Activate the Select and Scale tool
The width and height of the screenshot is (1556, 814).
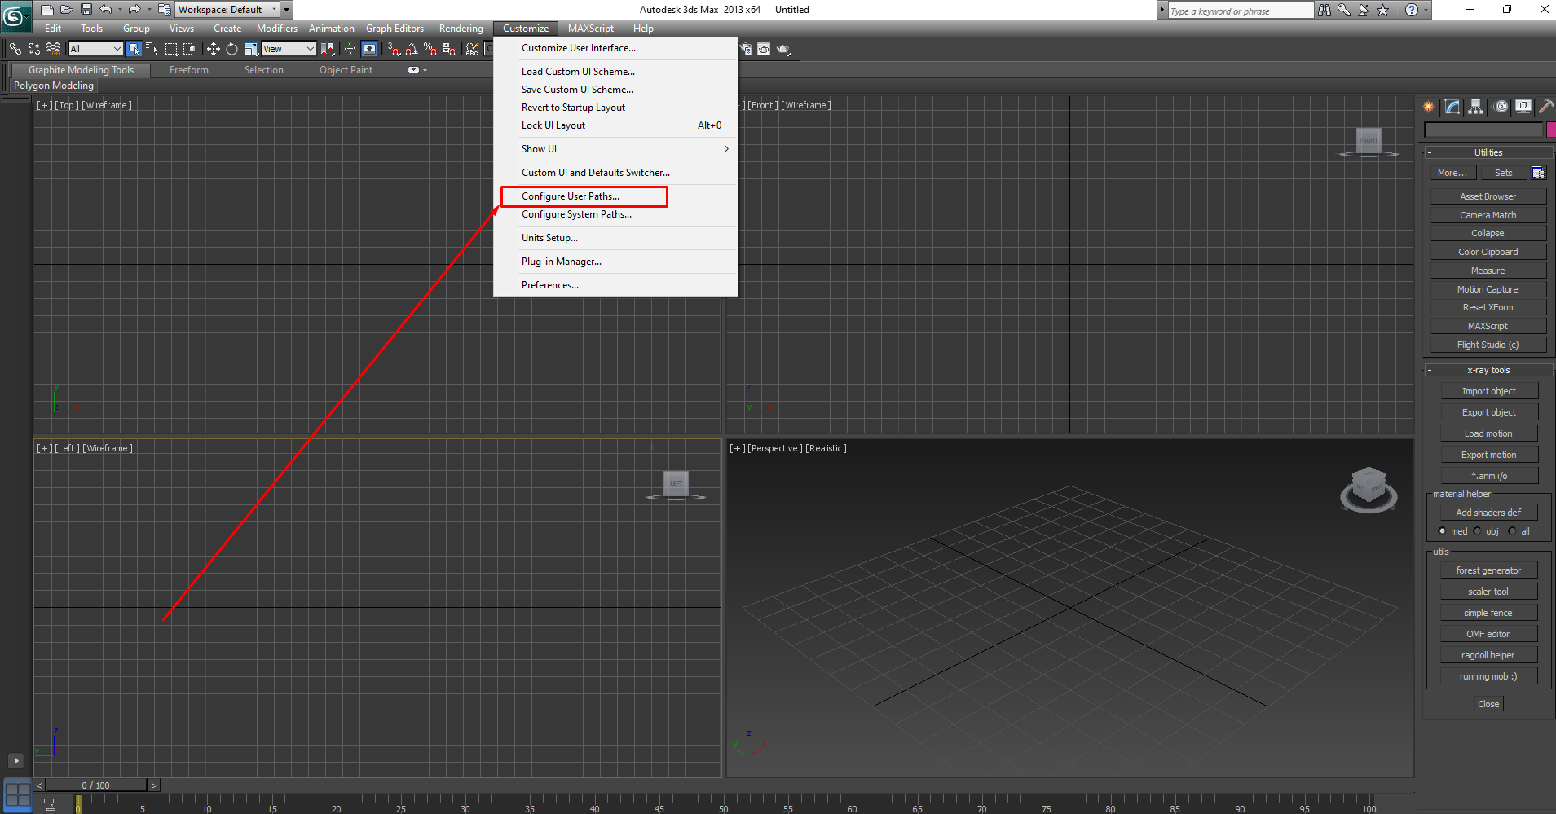click(x=251, y=49)
